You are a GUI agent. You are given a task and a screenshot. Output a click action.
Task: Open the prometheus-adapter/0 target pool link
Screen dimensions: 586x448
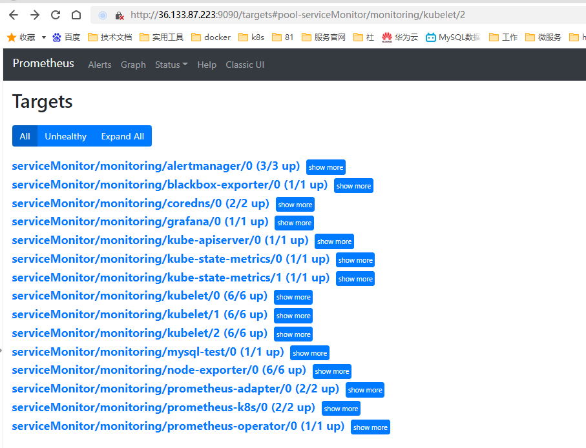point(175,389)
